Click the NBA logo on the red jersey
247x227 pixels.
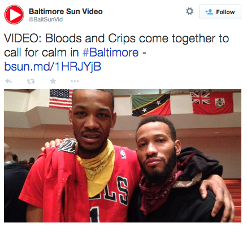pos(123,154)
